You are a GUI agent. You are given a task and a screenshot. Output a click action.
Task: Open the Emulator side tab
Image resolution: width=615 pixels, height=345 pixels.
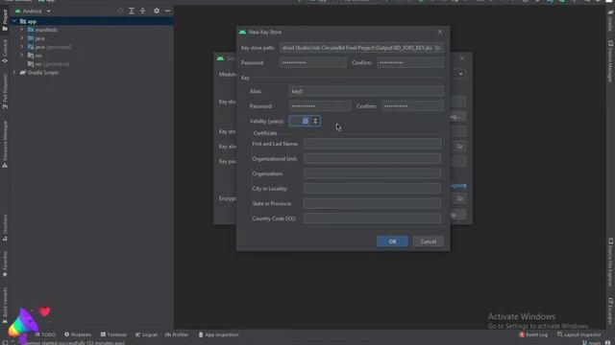point(610,310)
